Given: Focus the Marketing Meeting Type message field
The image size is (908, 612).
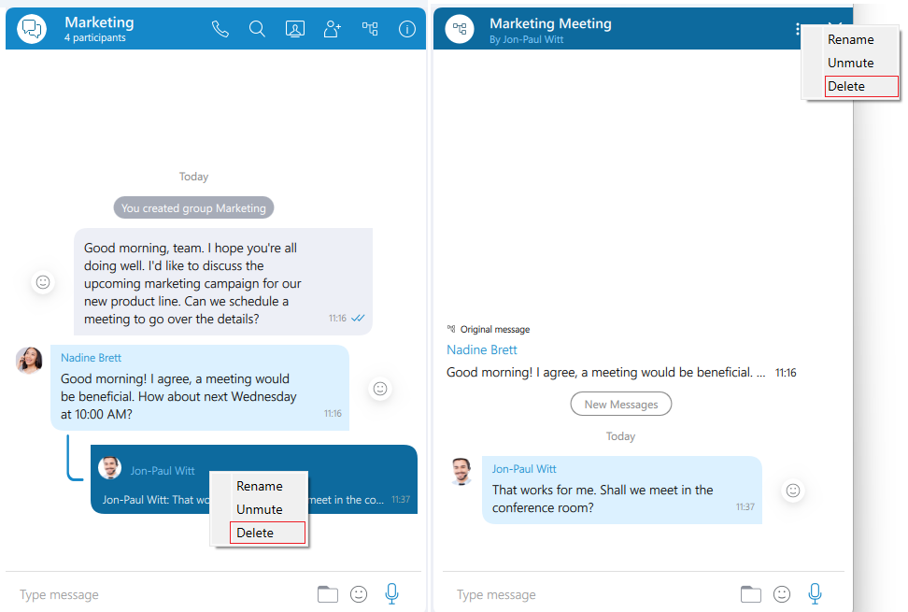Looking at the screenshot, I should point(590,594).
